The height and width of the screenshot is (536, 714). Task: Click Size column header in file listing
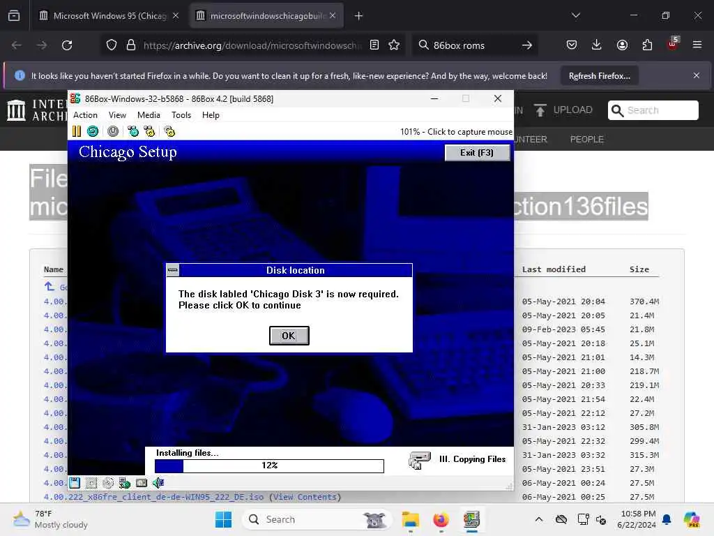click(639, 269)
